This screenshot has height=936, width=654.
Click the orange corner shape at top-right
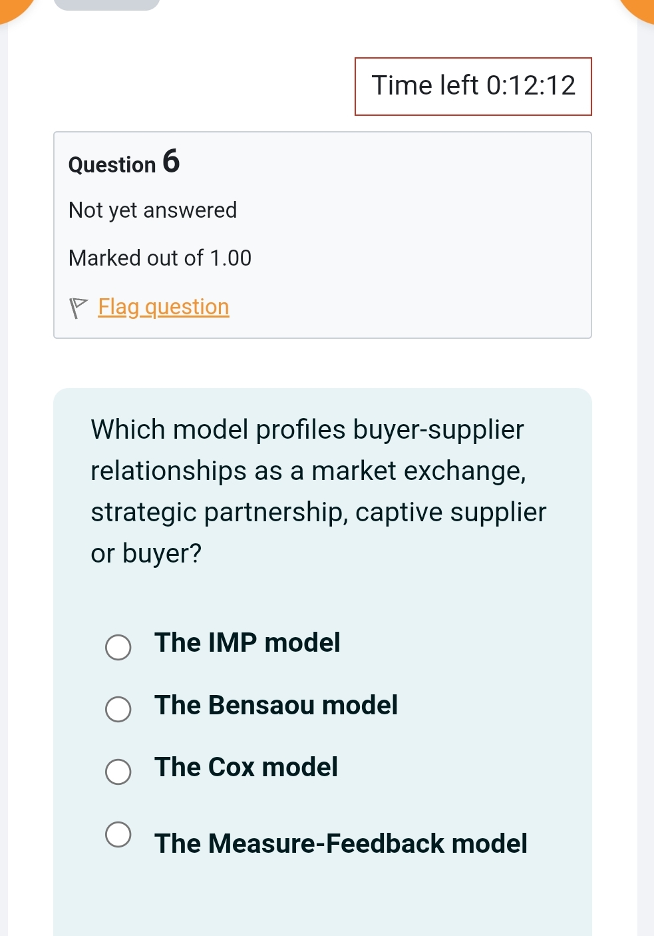tap(640, 8)
